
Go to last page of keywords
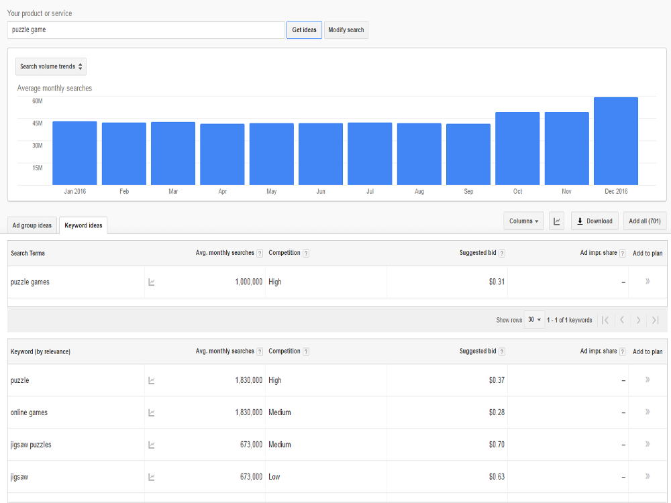point(655,320)
